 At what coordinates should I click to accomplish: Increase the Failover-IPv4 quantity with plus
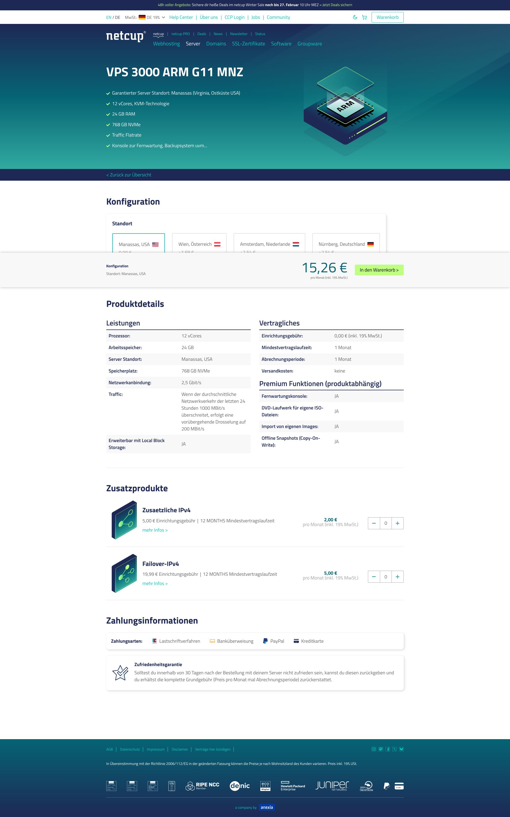click(397, 577)
